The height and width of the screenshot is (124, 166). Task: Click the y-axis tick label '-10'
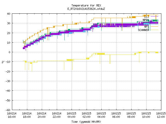coord(8,62)
